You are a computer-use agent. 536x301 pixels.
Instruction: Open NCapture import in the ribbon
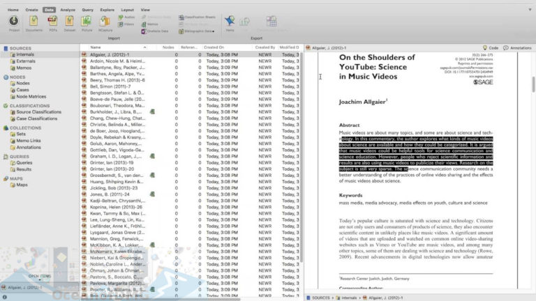coord(105,23)
